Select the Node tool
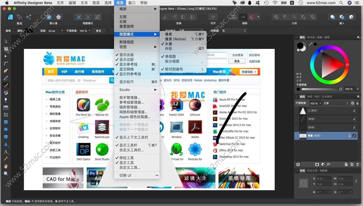This screenshot has width=363, height=206. [x=6, y=56]
